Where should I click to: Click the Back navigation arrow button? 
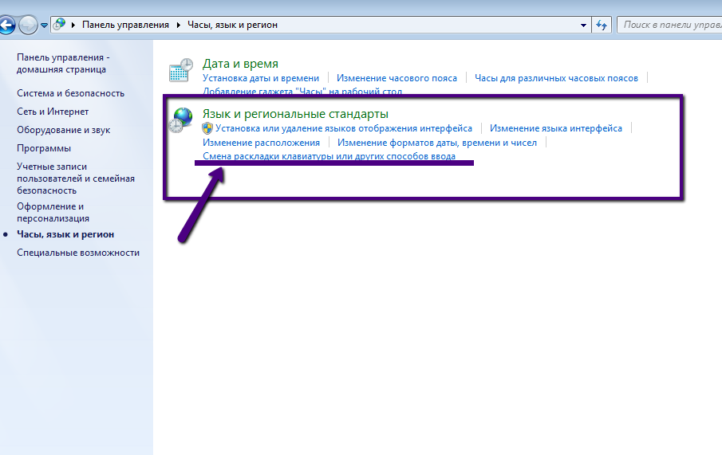click(x=6, y=25)
